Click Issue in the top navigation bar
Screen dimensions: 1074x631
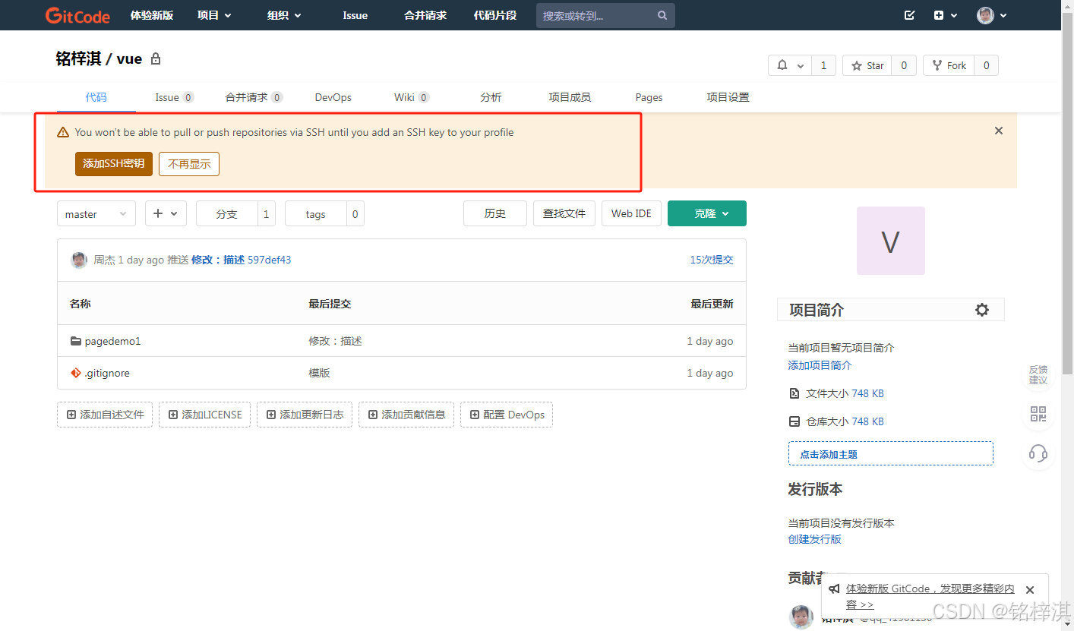(x=355, y=15)
